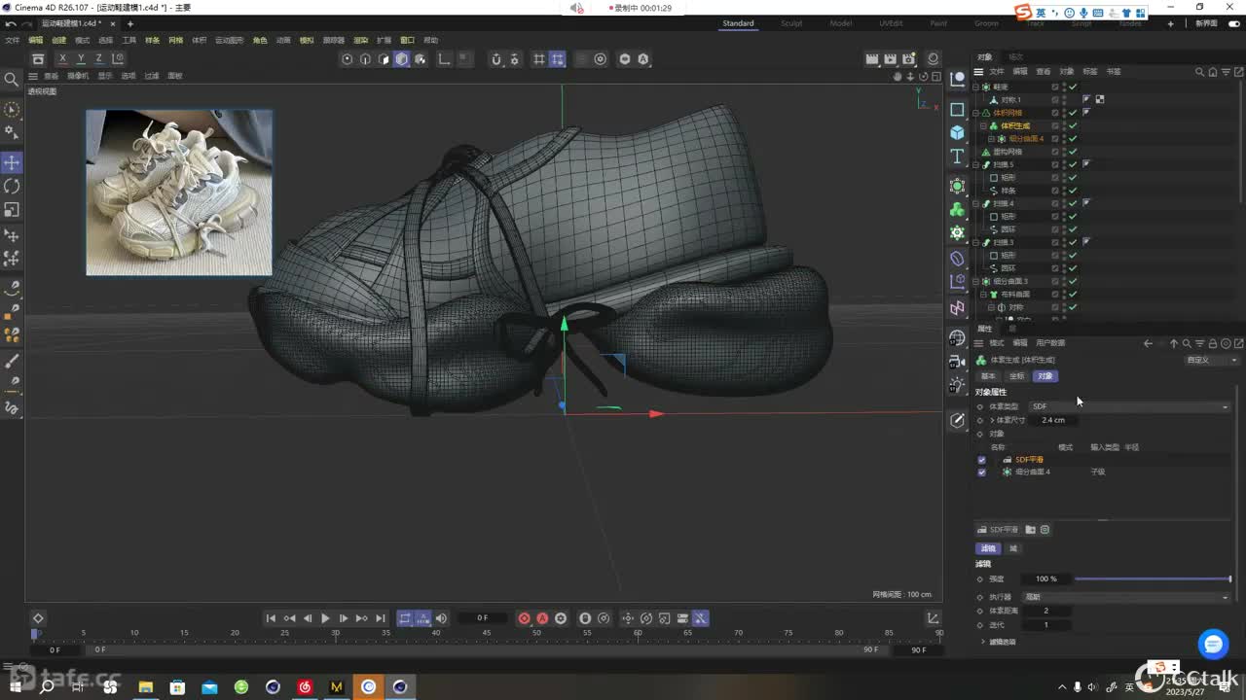Select the 滤镜 tab button
Screen dimensions: 1246x700
click(988, 548)
